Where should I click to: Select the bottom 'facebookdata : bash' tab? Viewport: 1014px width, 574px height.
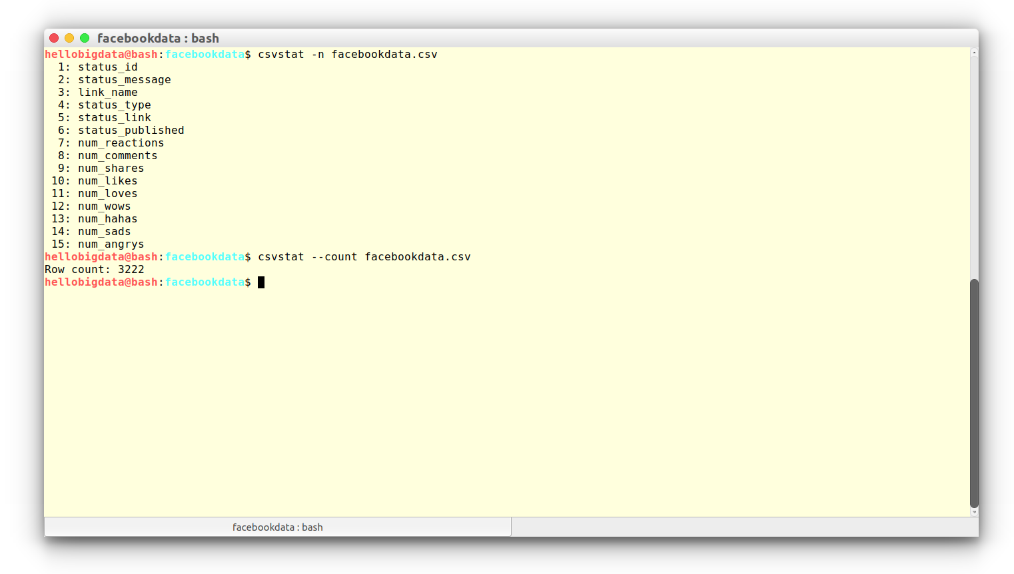point(278,527)
